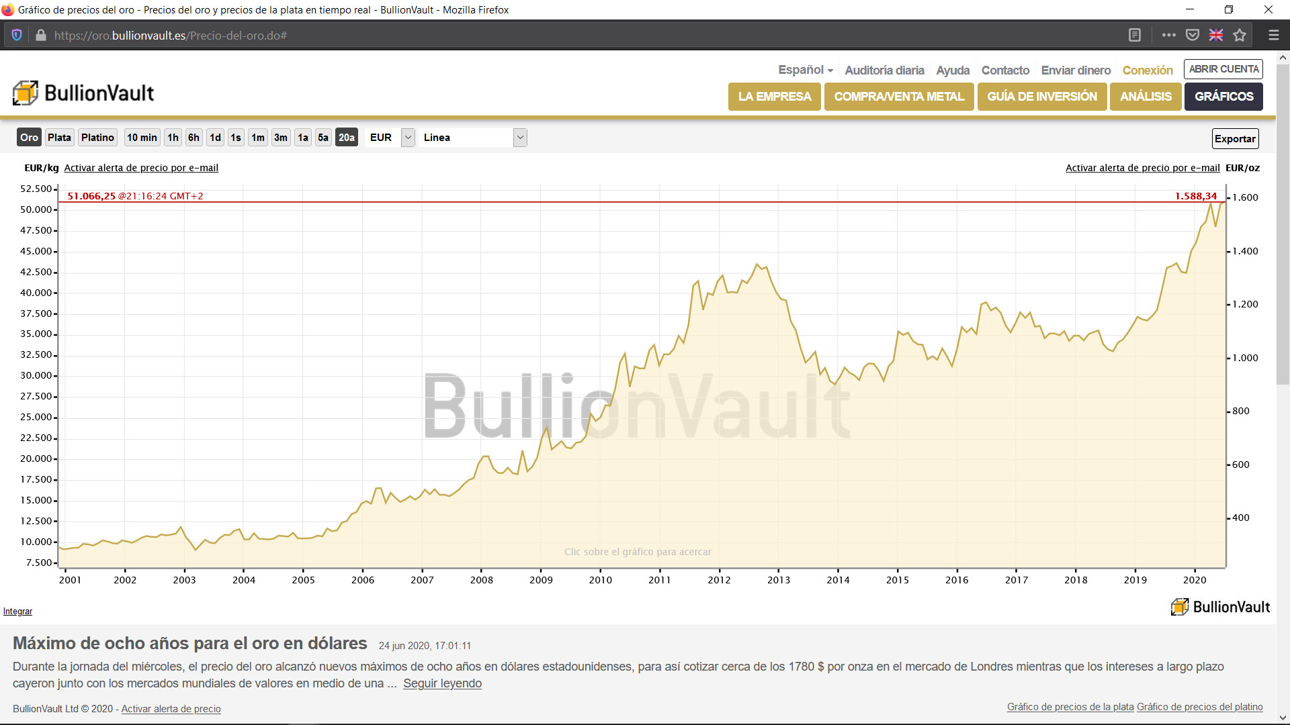This screenshot has width=1290, height=725.
Task: Open the Linea chart type dropdown
Action: coord(473,138)
